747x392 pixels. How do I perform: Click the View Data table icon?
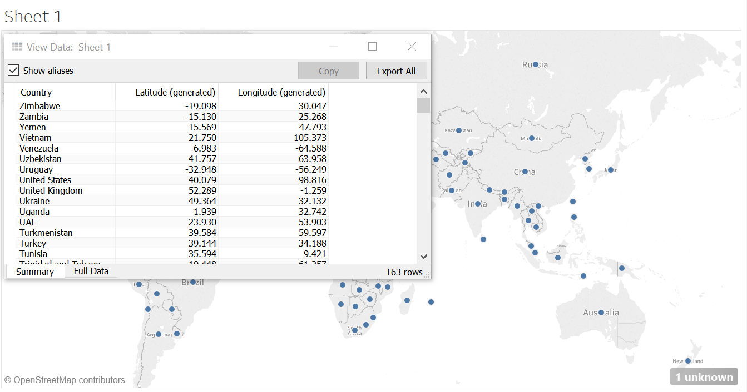(x=17, y=47)
